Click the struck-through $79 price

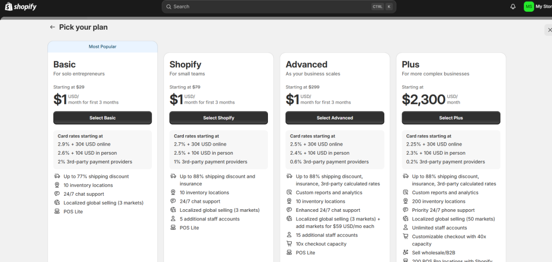[196, 87]
